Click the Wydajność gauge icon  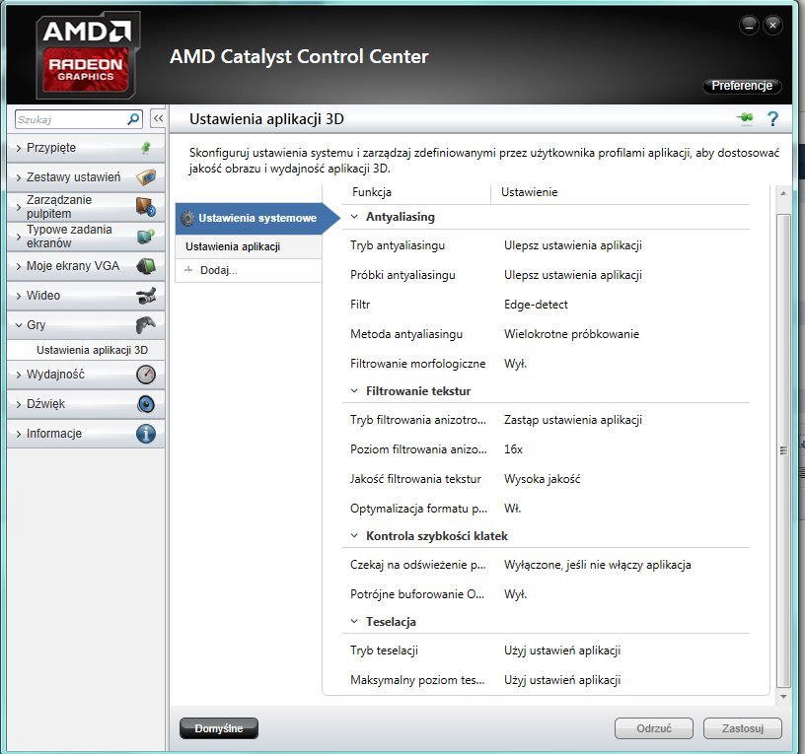(146, 375)
